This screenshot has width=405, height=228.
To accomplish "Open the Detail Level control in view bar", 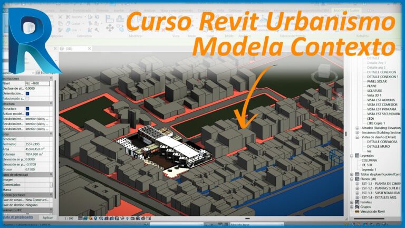I will (x=80, y=218).
